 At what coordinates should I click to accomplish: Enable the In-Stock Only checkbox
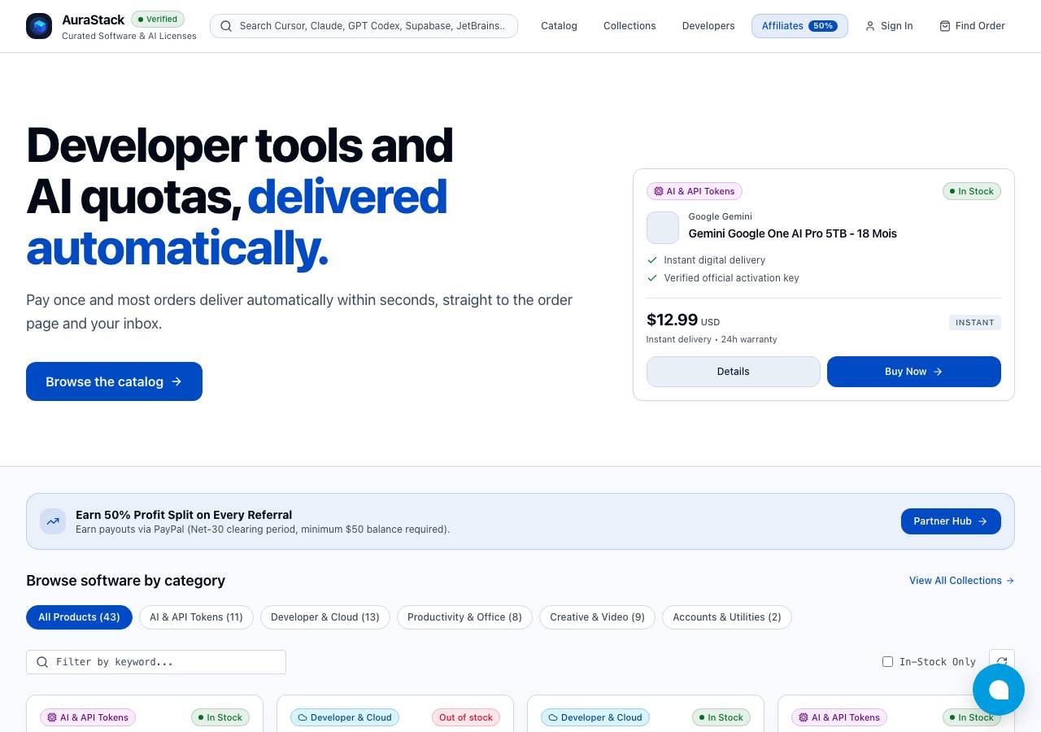(887, 662)
